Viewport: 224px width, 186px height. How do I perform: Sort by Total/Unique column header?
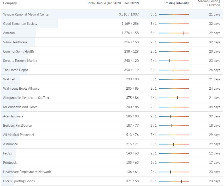113,3
